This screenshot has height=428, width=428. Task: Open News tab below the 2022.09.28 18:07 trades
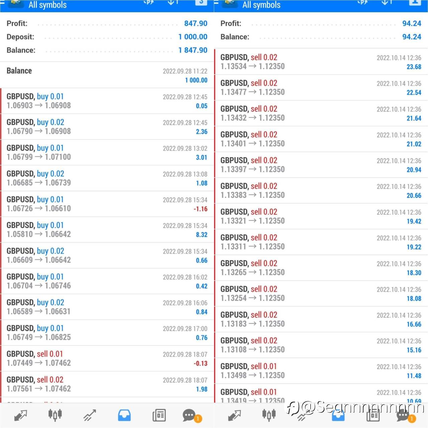pyautogui.click(x=159, y=415)
